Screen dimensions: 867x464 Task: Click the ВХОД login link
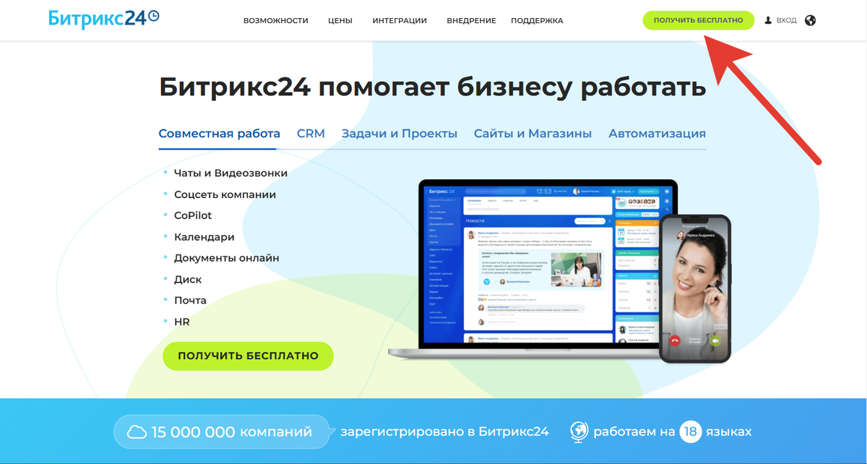click(786, 21)
